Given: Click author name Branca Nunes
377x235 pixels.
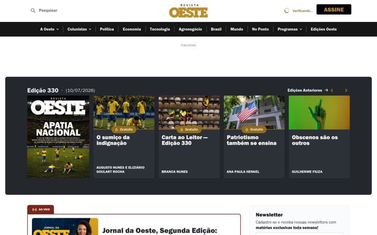Looking at the screenshot, I should click(174, 172).
